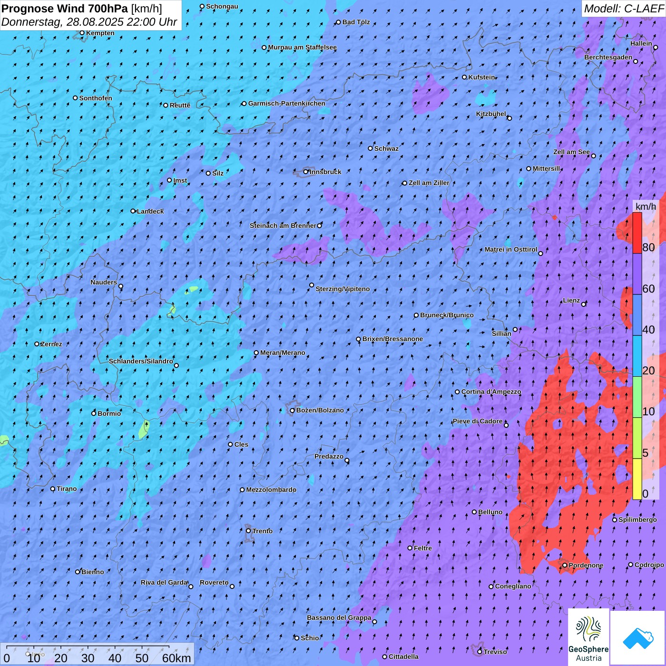The height and width of the screenshot is (666, 666).
Task: Click the Matrei in Osttirol label
Action: (511, 249)
